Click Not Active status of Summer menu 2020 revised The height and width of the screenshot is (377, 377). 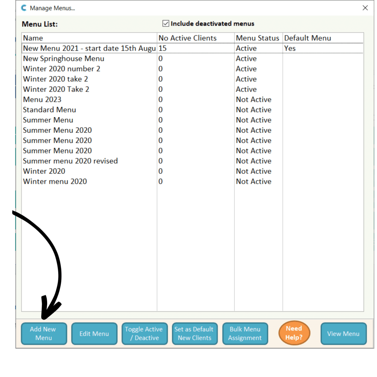[x=254, y=161]
